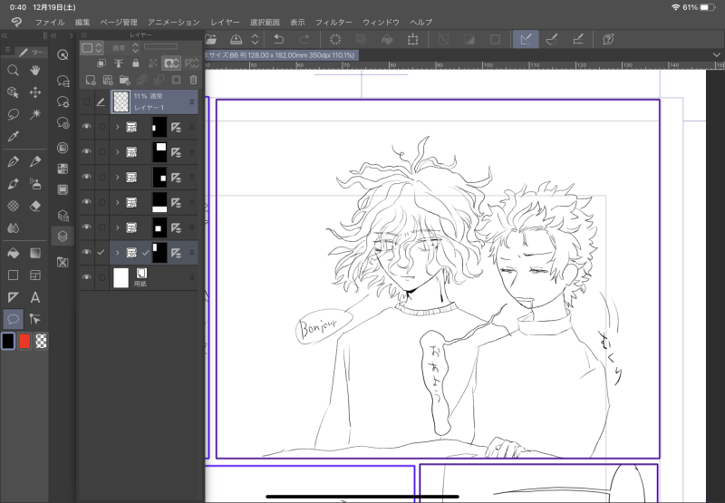The width and height of the screenshot is (725, 503).
Task: Select the Pencil tool
Action: click(x=35, y=161)
